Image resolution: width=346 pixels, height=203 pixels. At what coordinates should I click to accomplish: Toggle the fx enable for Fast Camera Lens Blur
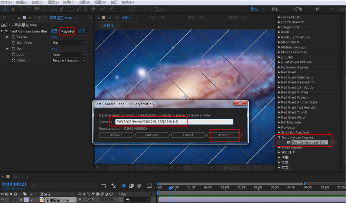(6, 31)
